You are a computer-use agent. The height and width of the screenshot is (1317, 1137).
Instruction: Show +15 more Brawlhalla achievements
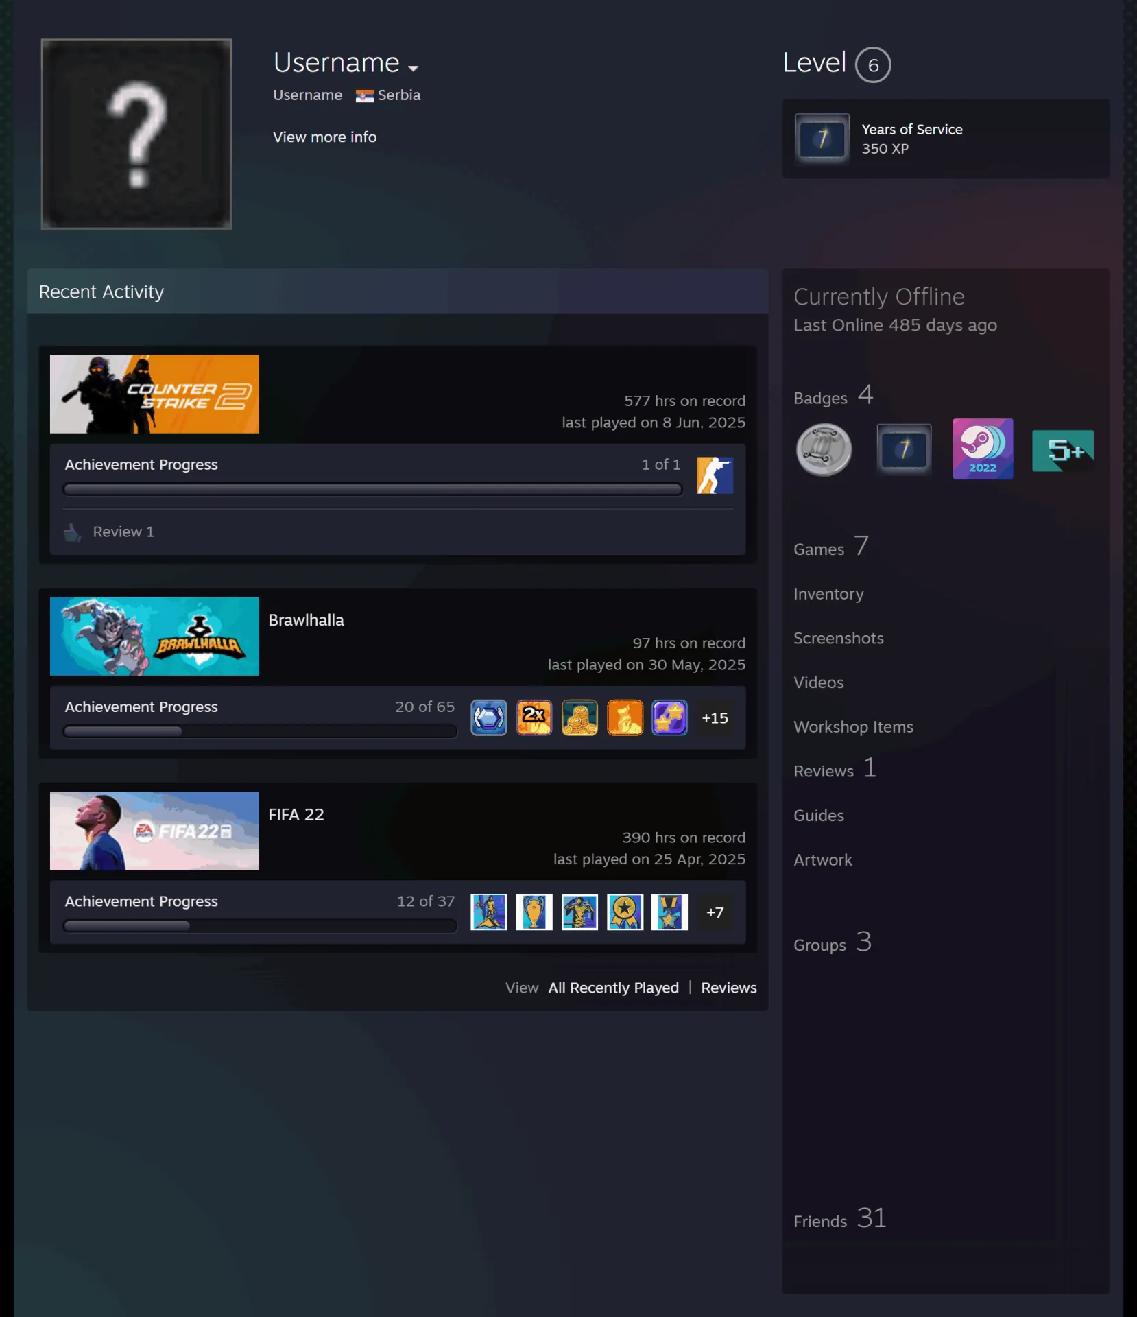click(x=715, y=717)
